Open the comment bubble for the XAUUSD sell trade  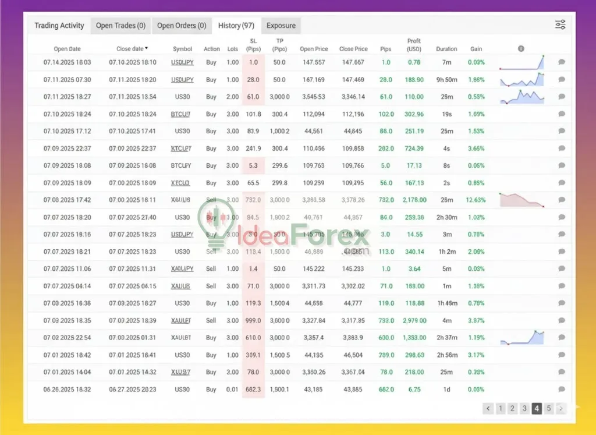tap(560, 286)
